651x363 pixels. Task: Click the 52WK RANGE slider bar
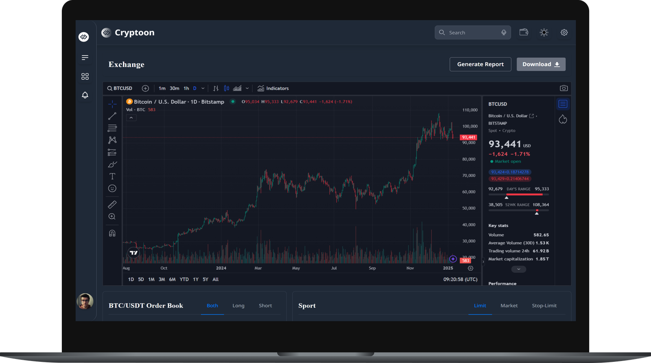pos(518,210)
